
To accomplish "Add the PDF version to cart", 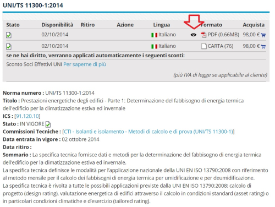I will point(263,35).
